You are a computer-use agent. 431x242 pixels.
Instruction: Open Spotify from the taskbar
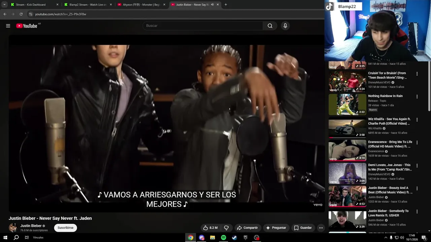224,238
